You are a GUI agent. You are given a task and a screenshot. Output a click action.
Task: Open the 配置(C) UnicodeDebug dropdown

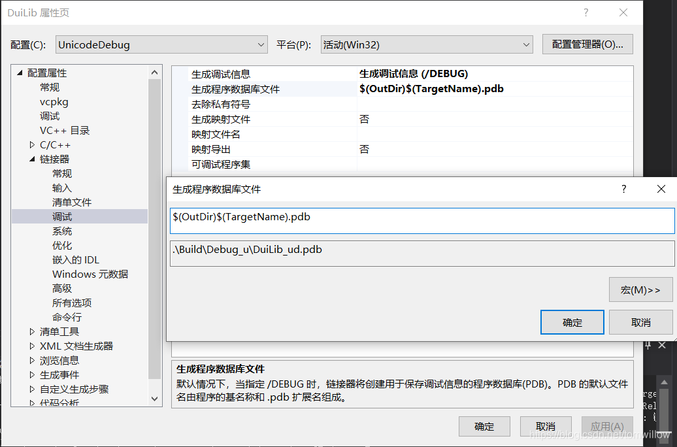[161, 44]
